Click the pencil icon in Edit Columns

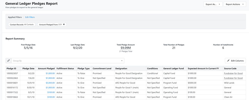(x=228, y=61)
